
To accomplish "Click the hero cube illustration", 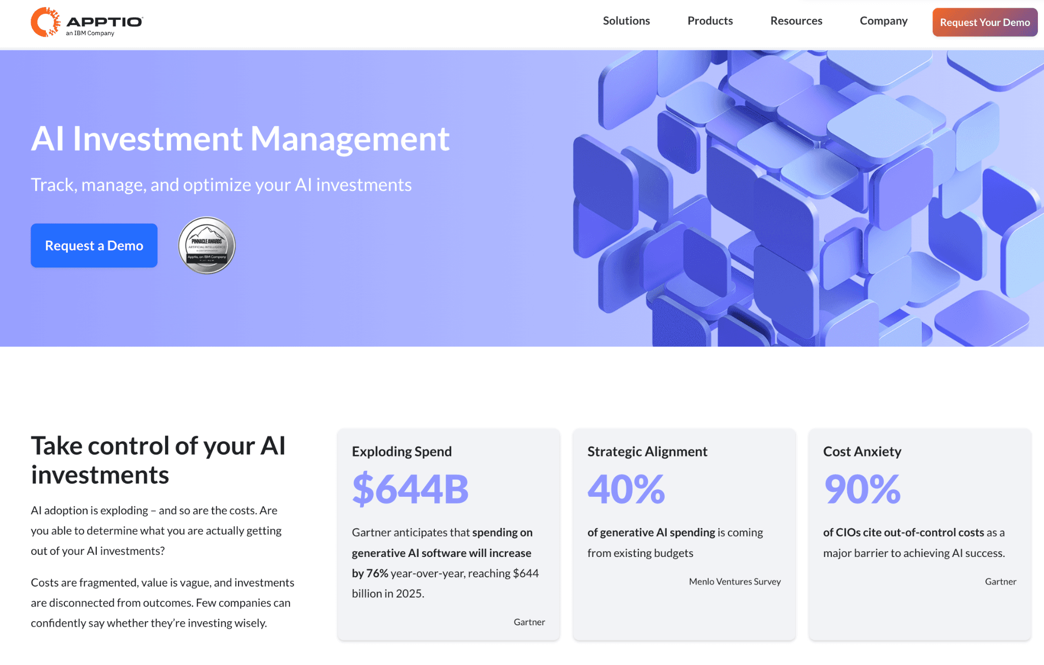I will point(808,198).
